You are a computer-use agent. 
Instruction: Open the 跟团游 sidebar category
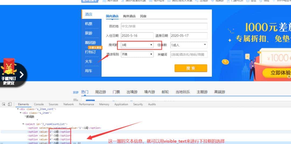point(90,43)
